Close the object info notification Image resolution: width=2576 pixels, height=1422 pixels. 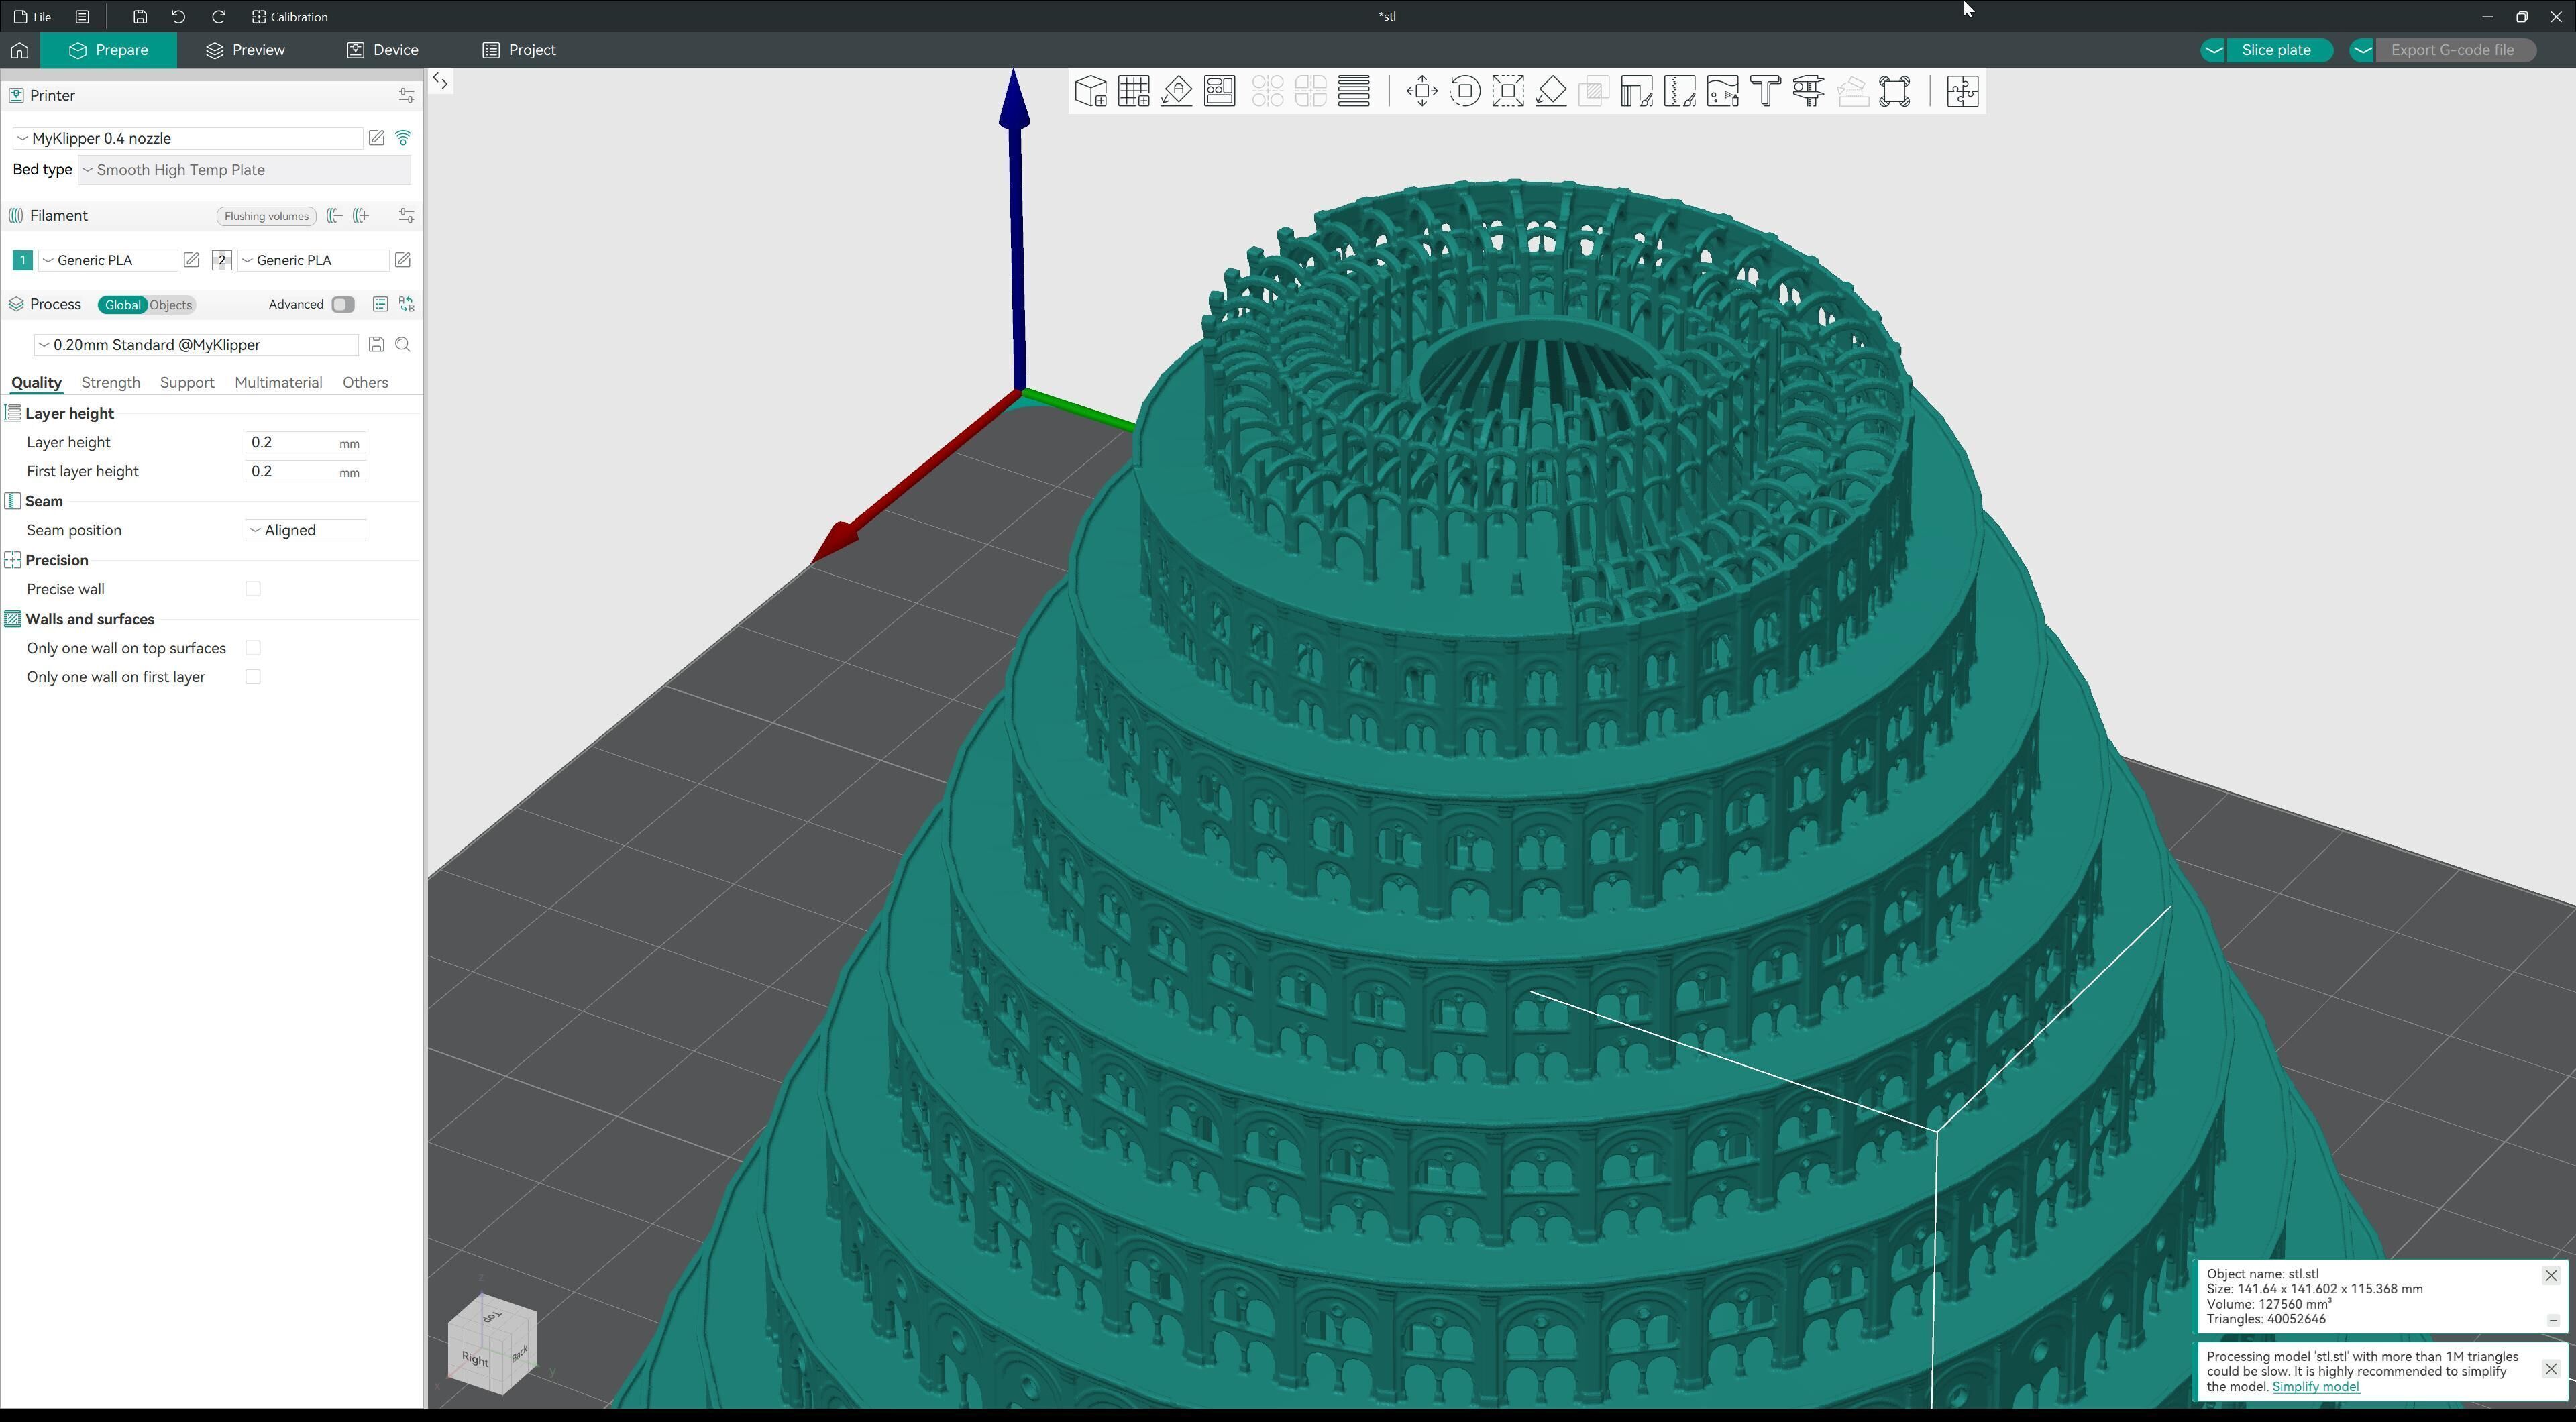(x=2551, y=1276)
